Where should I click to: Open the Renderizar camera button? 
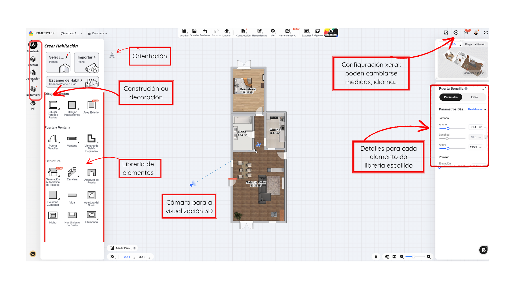coord(331,32)
